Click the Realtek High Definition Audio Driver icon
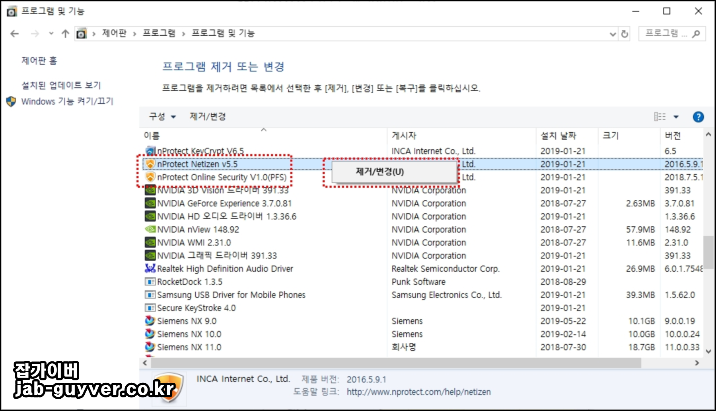Screen dimensions: 716x411 (150, 268)
